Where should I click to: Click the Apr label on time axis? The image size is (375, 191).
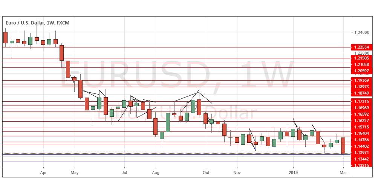click(43, 173)
